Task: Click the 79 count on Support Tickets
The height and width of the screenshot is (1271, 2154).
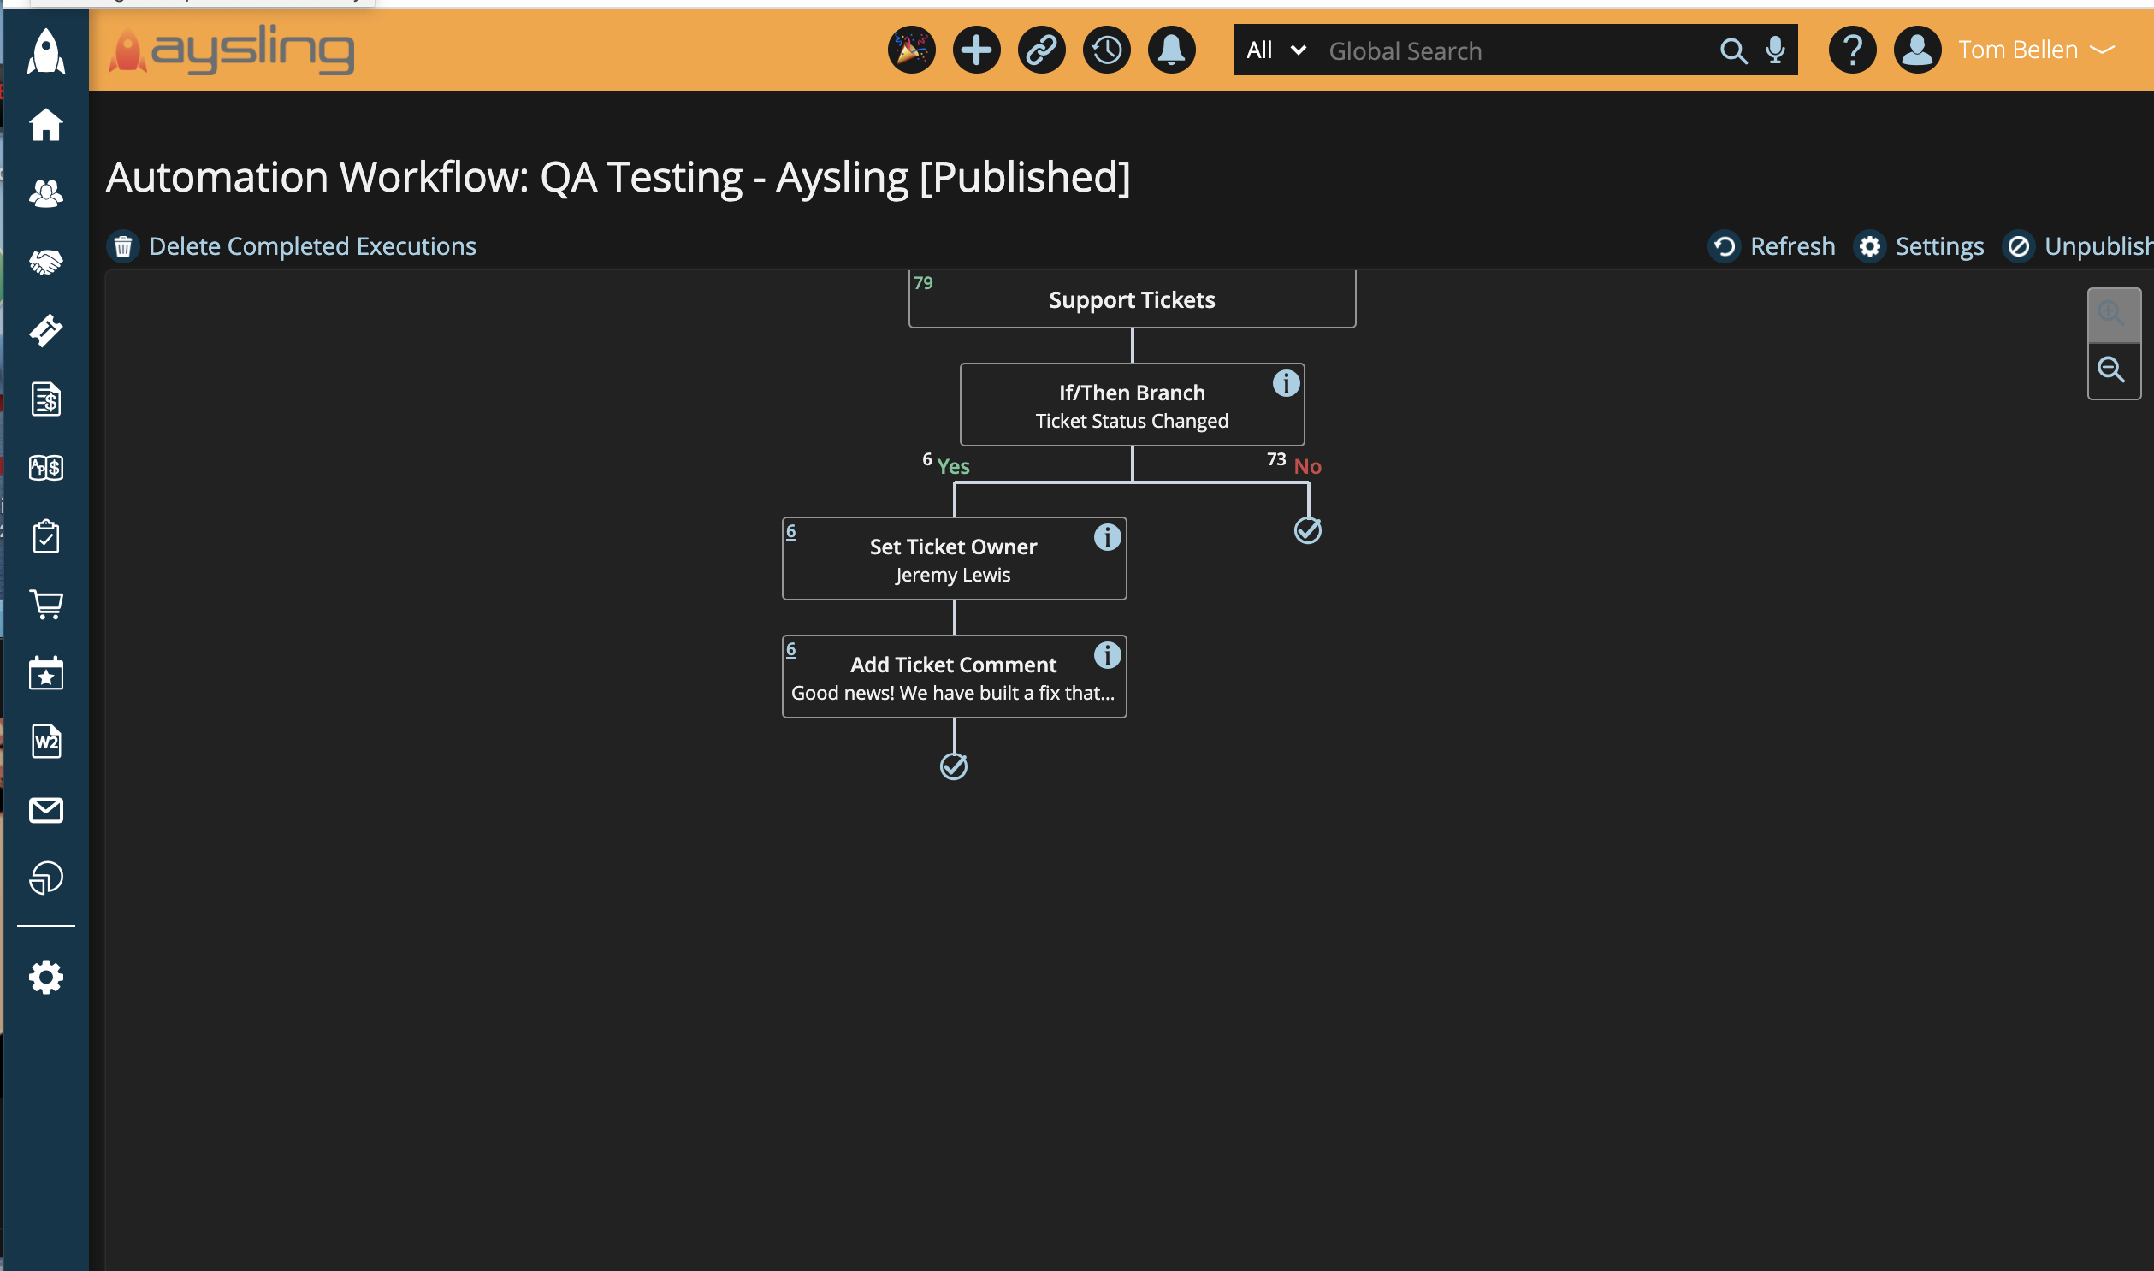Action: 922,283
